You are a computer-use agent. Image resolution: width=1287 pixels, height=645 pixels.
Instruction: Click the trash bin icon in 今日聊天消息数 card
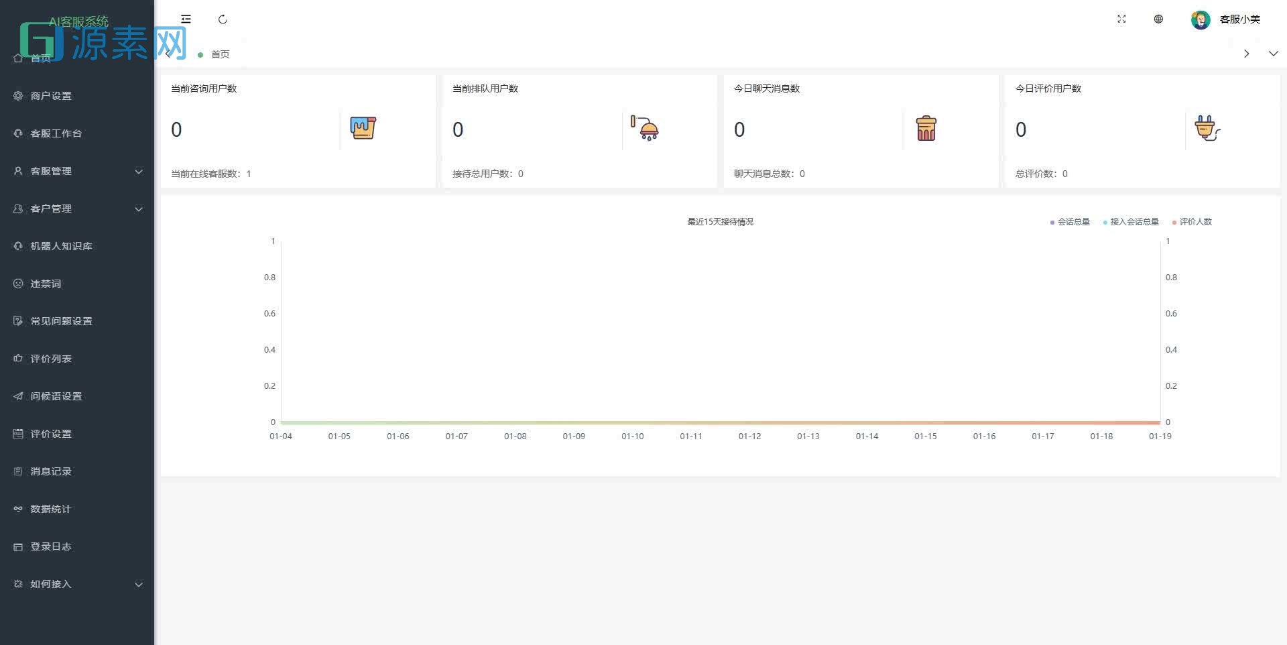pos(926,128)
